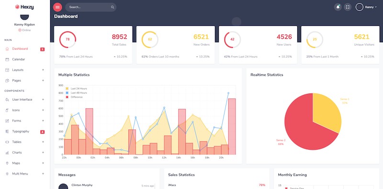Expand the Layouts submenu plus
Screen dimensions: 383x189
point(43,70)
